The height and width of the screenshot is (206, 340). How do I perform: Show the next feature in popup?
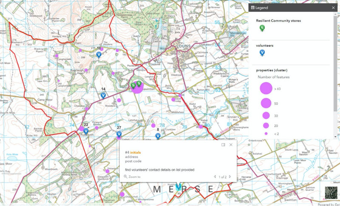tap(230, 177)
